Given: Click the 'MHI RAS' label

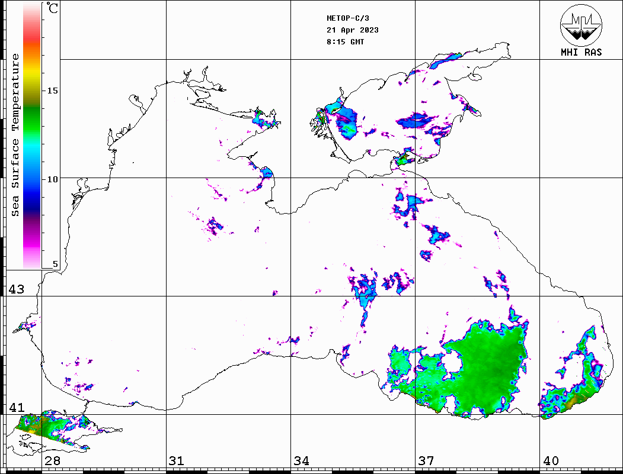Looking at the screenshot, I should point(581,52).
